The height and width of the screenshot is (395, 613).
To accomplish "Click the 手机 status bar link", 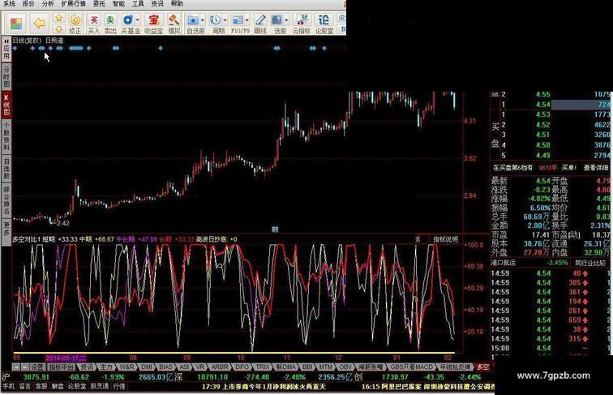I will point(9,386).
